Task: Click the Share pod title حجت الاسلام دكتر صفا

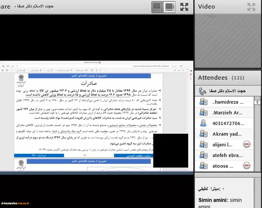Action: [x=34, y=6]
